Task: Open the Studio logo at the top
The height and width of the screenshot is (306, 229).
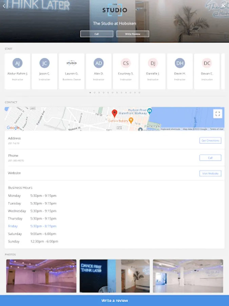Action: [x=115, y=10]
